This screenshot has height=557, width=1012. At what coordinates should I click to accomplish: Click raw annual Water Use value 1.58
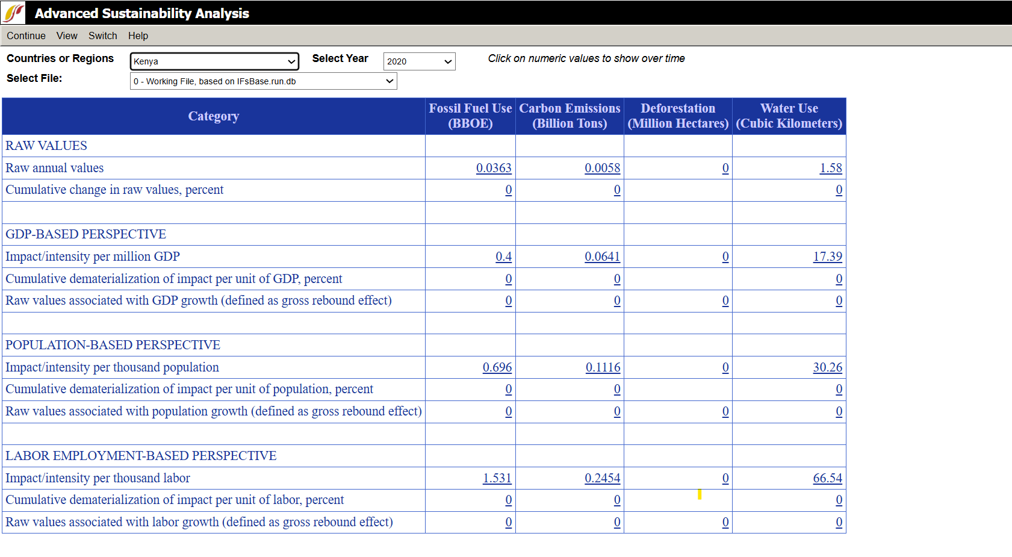830,168
